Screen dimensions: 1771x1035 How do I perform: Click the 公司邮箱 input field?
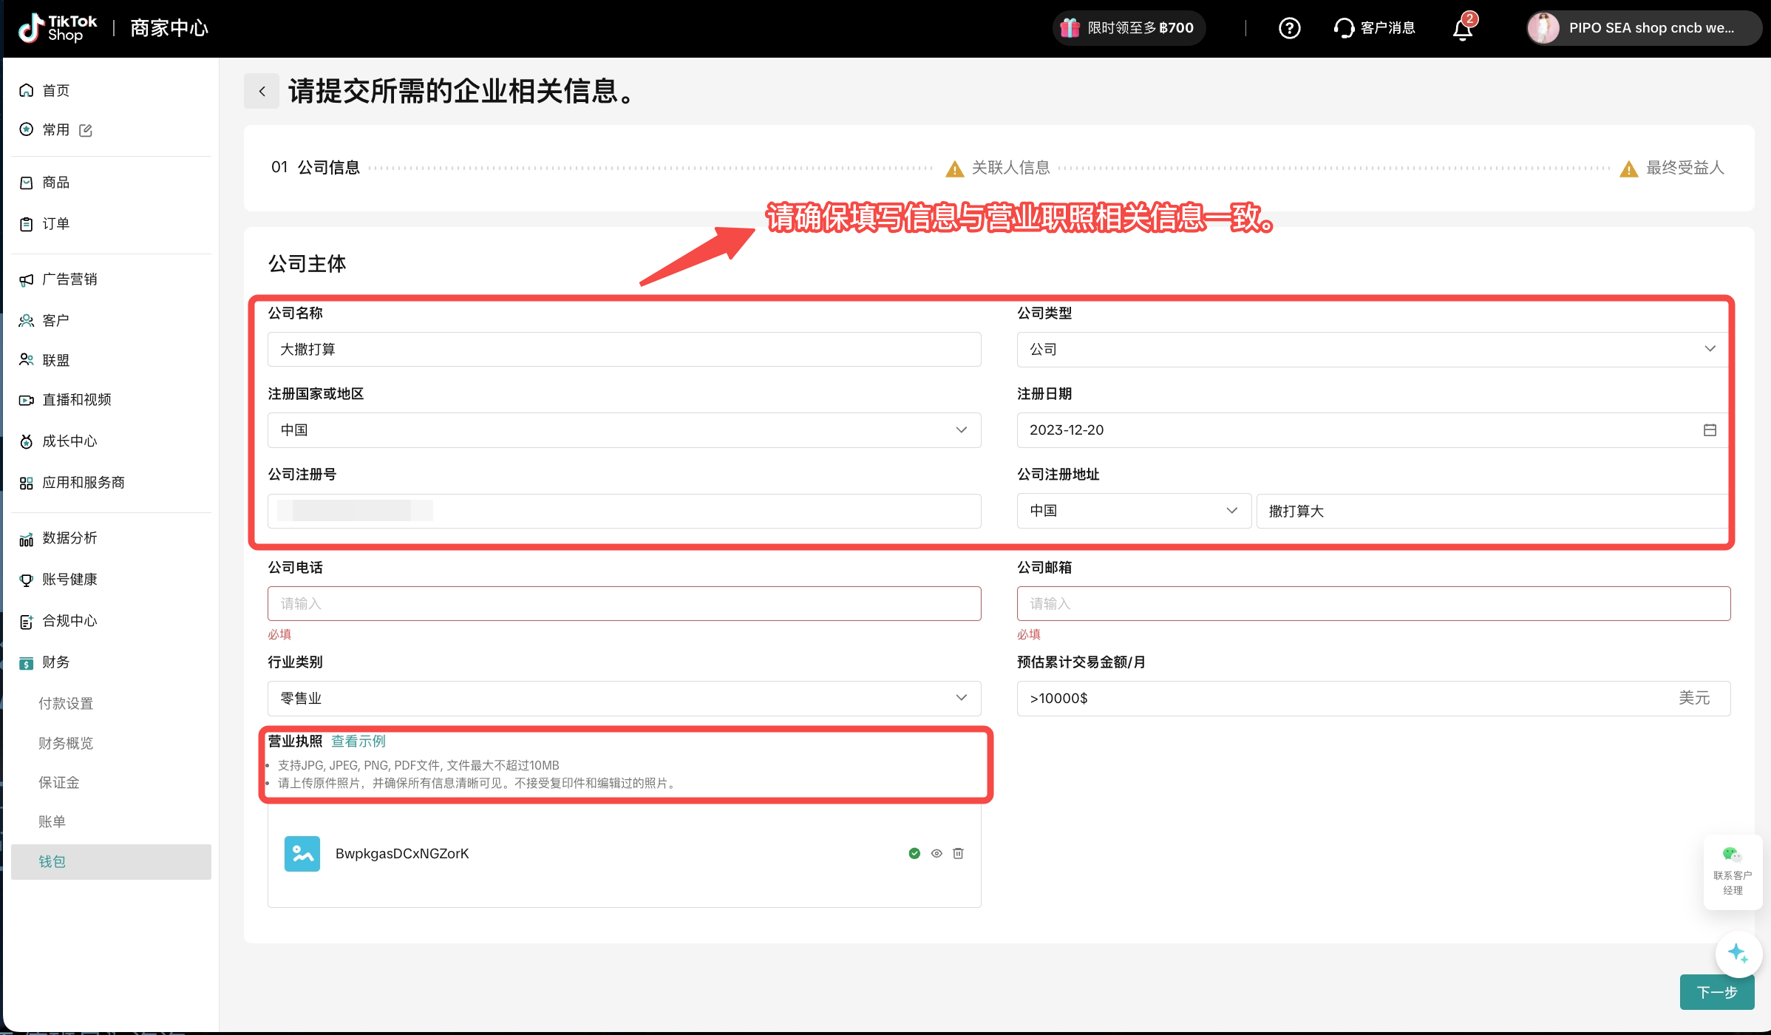tap(1373, 603)
